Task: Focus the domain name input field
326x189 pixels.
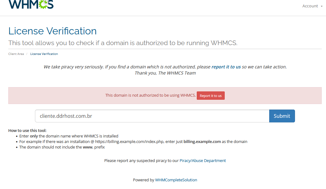Action: [152, 116]
